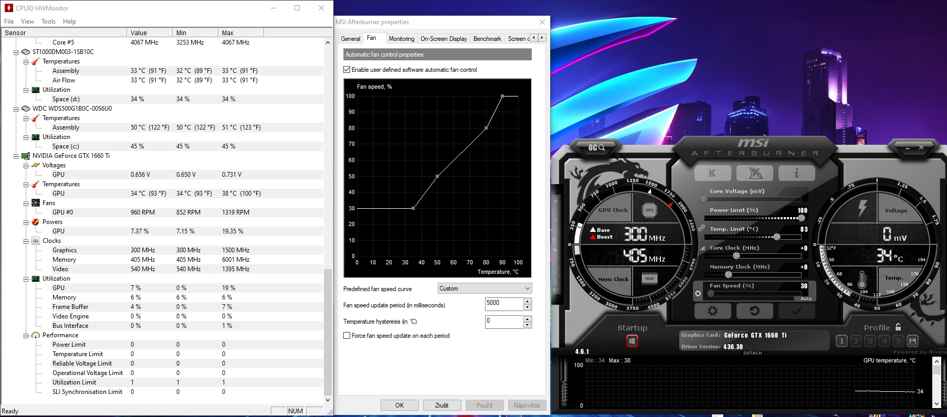
Task: Collapse the NVIDIA GeForce GTX 1660 Ti node
Action: (16, 156)
